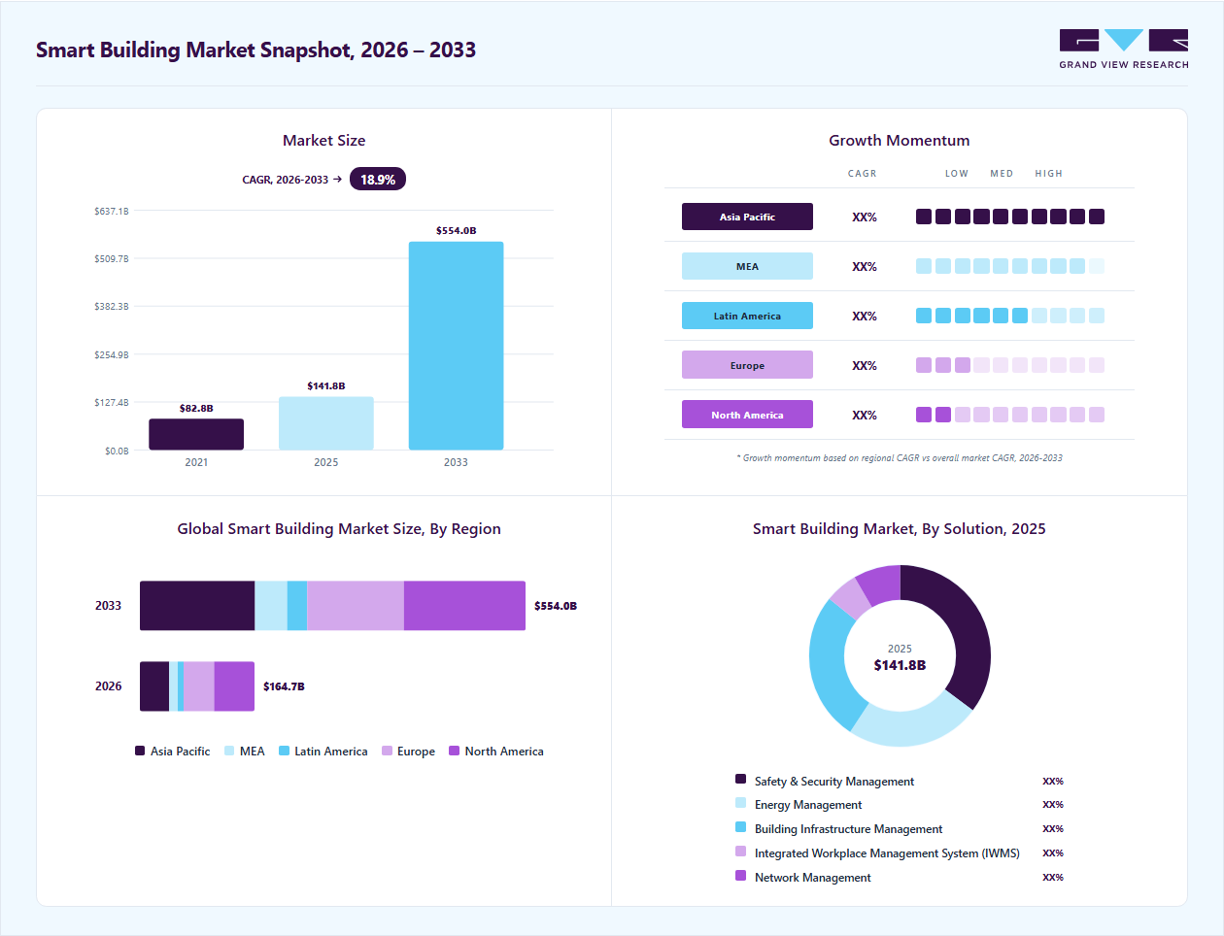Click the Network Management label
Viewport: 1224px width, 936px height.
813,878
